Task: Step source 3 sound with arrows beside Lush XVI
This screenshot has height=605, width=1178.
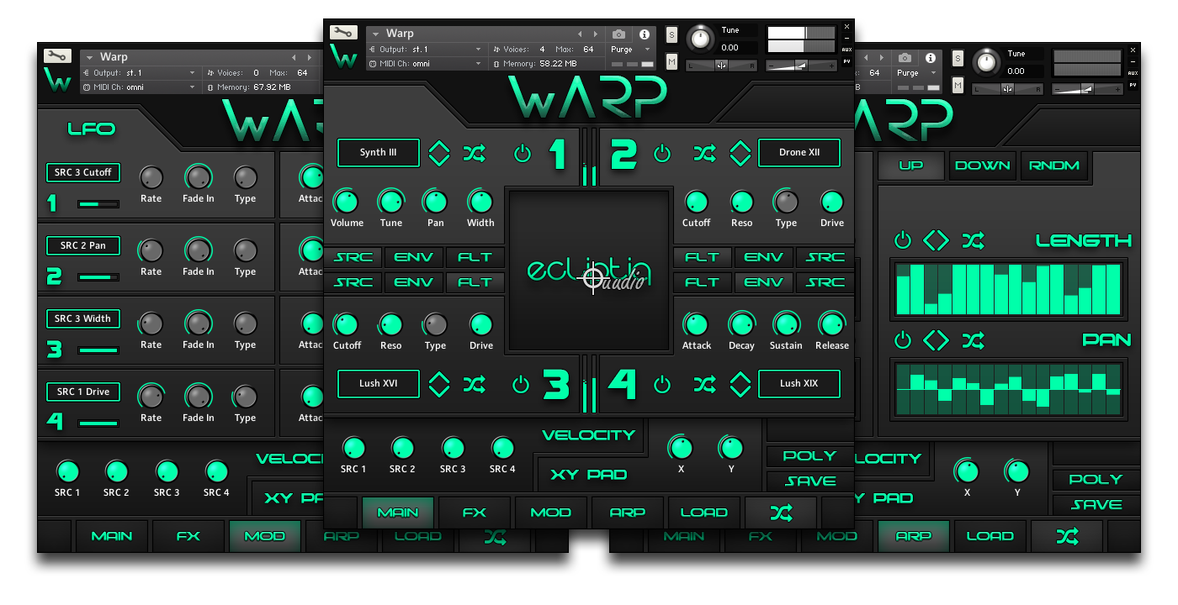Action: pyautogui.click(x=439, y=384)
